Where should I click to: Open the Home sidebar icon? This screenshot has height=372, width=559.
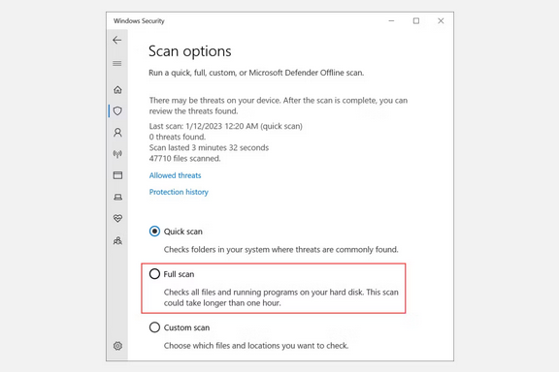[117, 90]
